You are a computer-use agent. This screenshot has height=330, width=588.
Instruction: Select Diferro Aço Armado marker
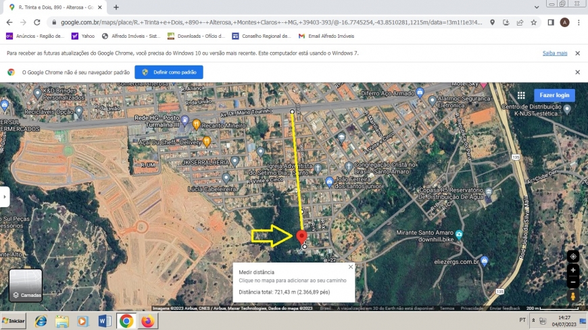(x=420, y=92)
